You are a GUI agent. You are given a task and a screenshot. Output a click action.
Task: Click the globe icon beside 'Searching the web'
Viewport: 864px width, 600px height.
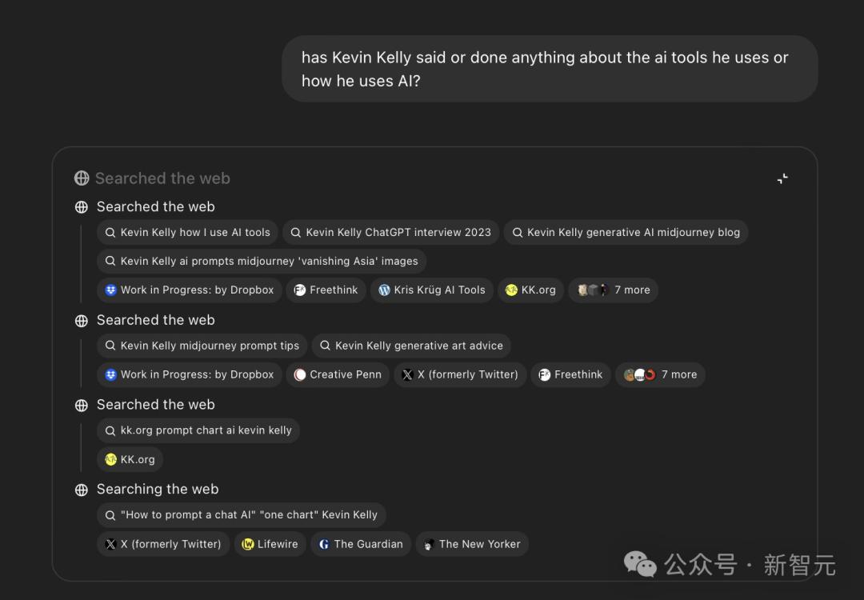pos(82,490)
